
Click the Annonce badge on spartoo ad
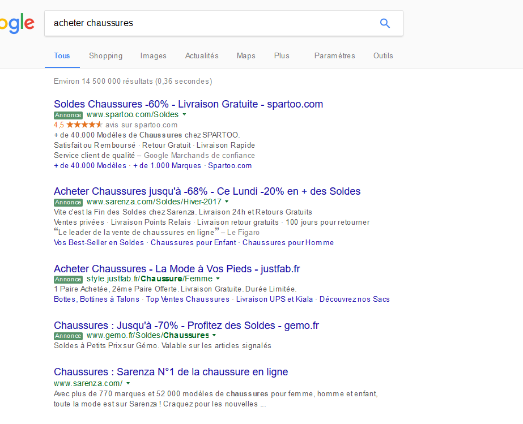click(x=68, y=115)
